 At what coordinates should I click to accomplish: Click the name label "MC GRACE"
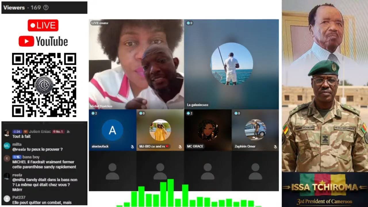point(195,146)
